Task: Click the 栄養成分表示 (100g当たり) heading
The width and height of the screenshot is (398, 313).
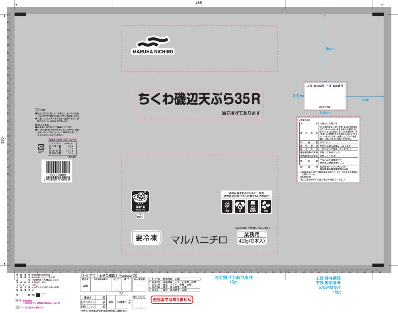Action: point(62,140)
